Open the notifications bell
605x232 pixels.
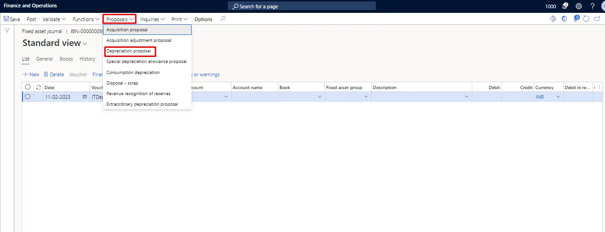(565, 6)
